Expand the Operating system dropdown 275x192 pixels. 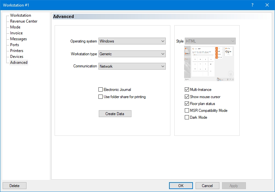click(x=132, y=41)
